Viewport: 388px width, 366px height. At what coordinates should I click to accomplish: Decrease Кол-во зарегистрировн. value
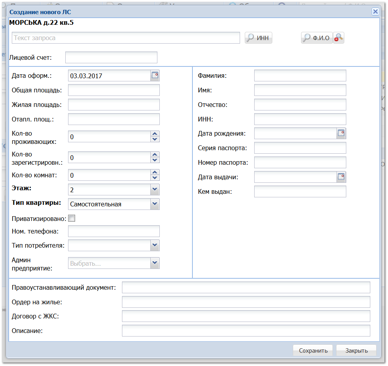click(155, 160)
